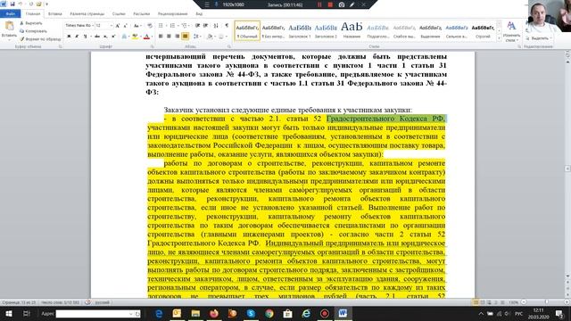Open the line spacing dropdown

coord(196,37)
